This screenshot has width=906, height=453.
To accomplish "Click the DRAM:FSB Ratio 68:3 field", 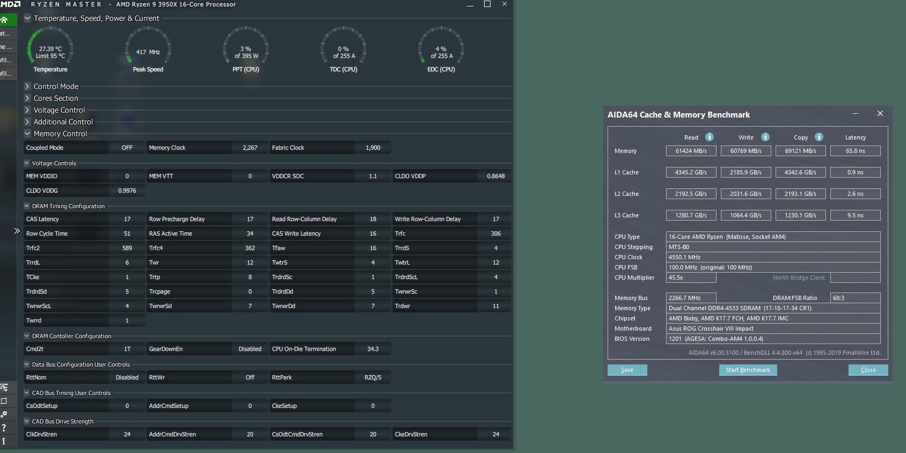I will [x=856, y=298].
